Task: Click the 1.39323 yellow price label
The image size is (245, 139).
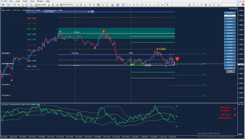Action: point(163,49)
